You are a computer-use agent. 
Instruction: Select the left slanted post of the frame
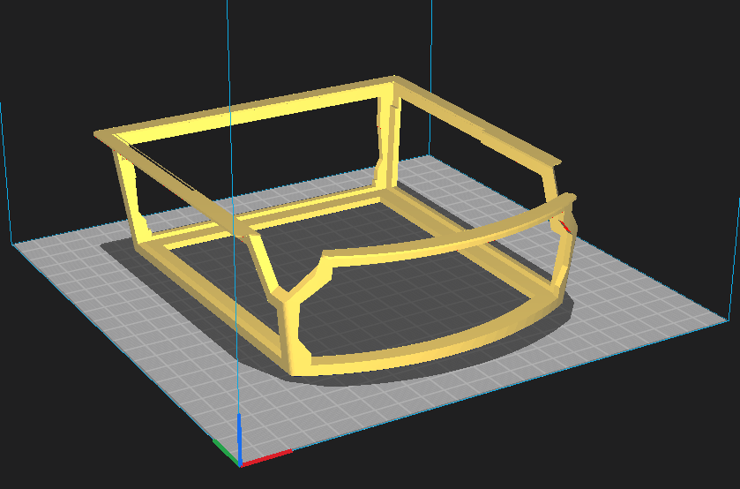point(128,190)
